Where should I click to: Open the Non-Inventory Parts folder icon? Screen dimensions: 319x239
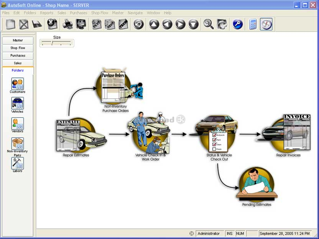(18, 143)
